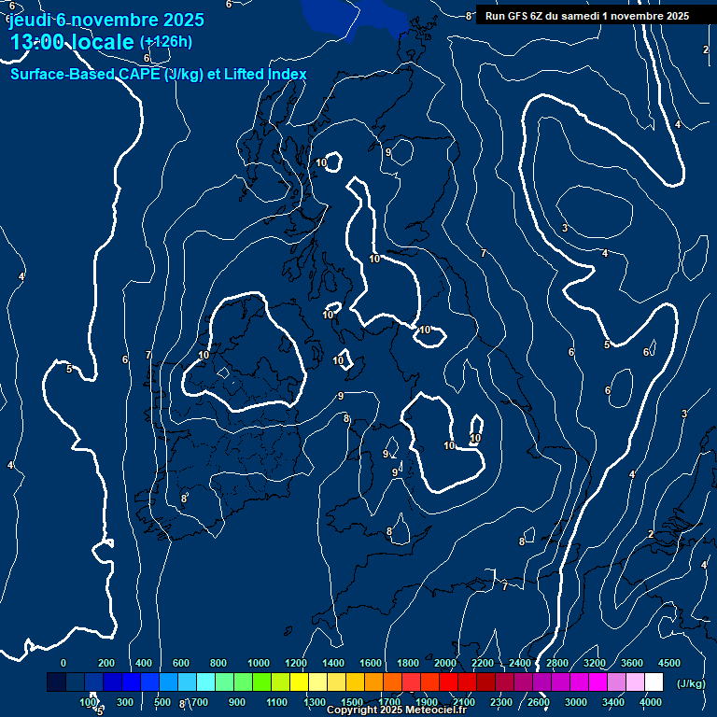Image resolution: width=717 pixels, height=717 pixels.
Task: Click the legend value '2600'
Action: [538, 702]
